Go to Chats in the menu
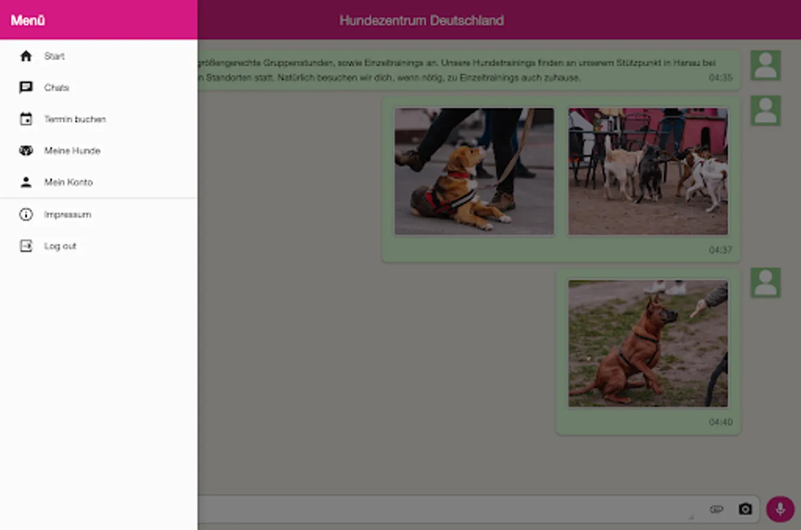This screenshot has height=530, width=801. pos(98,88)
